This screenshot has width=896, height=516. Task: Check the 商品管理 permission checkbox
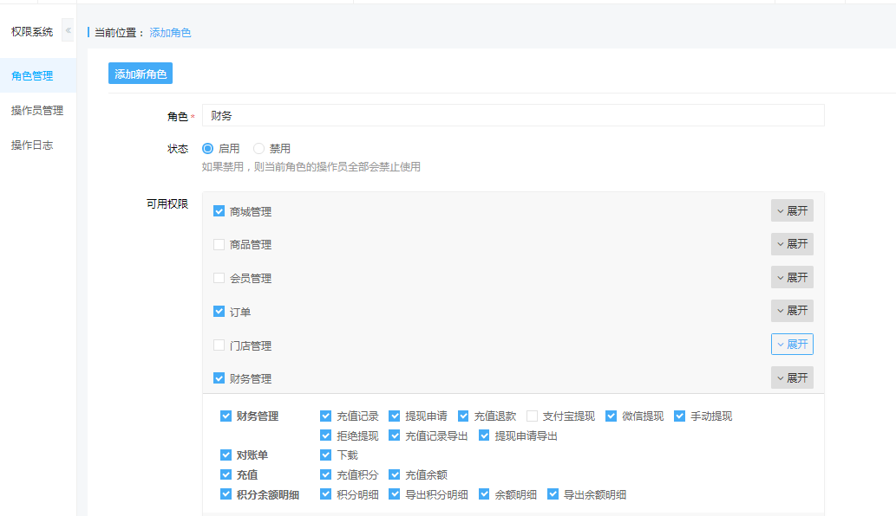coord(219,245)
